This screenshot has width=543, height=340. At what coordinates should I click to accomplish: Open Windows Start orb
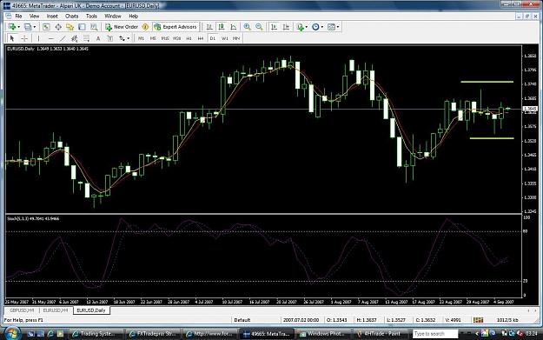point(12,333)
